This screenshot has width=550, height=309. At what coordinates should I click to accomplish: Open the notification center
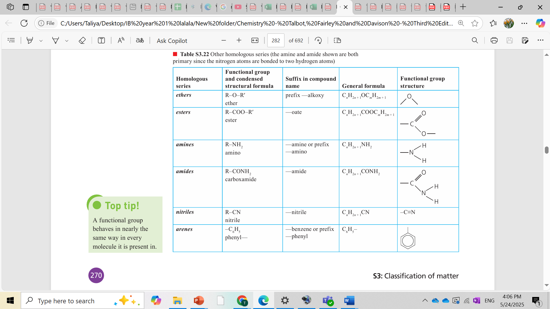[537, 301]
